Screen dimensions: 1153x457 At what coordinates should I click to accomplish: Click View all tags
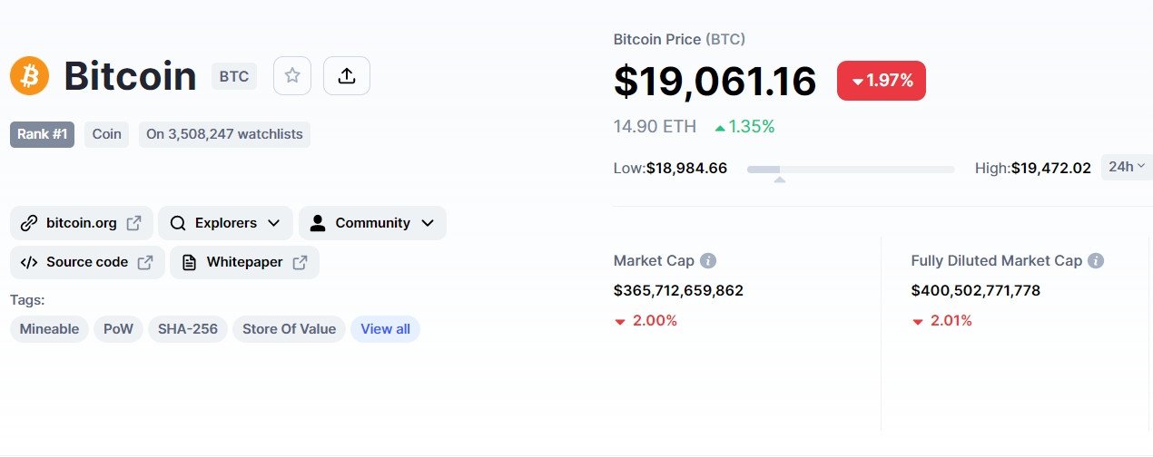coord(386,329)
